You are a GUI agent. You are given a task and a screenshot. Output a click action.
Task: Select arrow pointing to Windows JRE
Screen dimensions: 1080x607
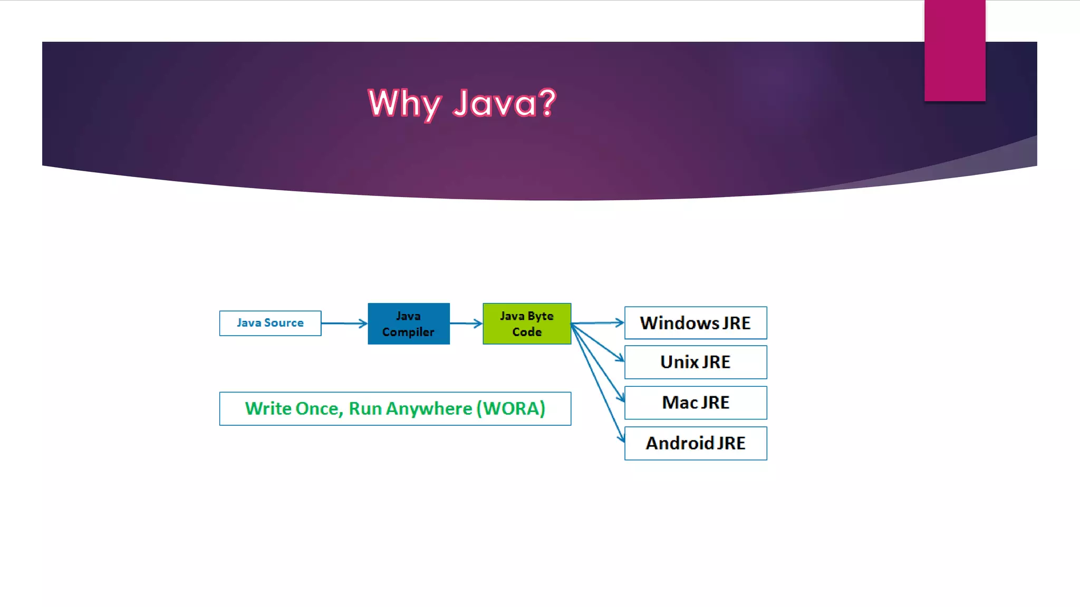point(597,322)
